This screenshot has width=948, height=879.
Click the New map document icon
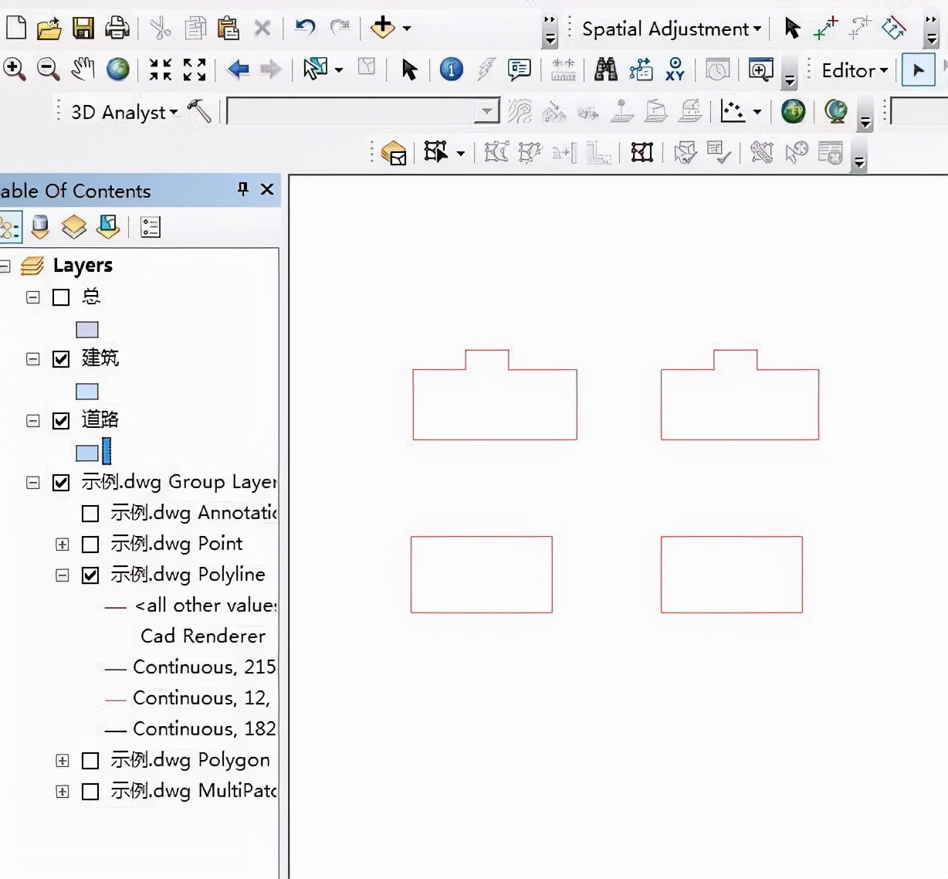[15, 28]
